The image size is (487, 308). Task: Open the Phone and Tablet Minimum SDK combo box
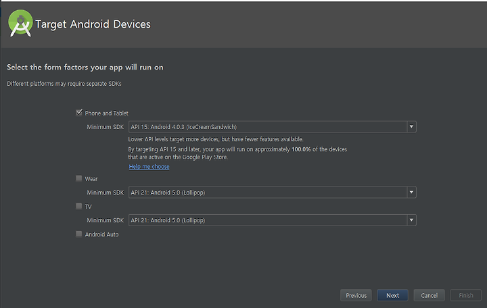[x=272, y=127]
